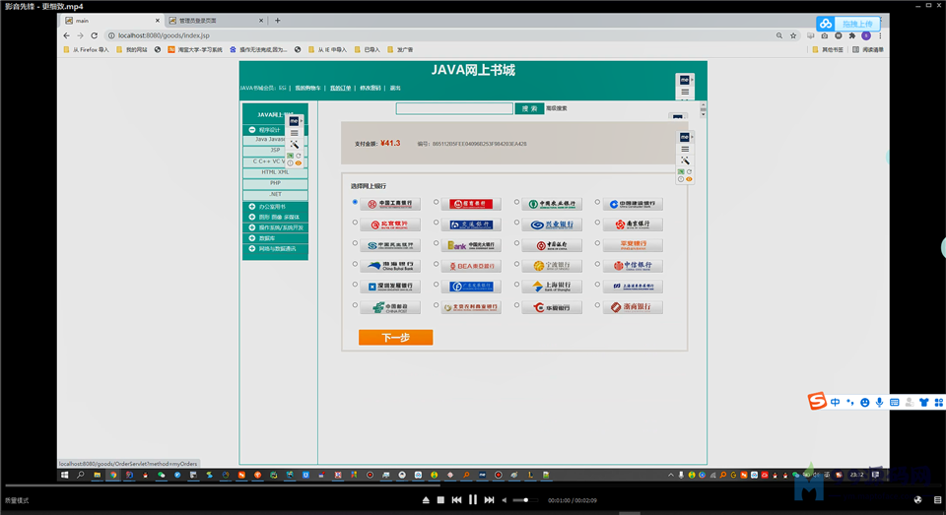Go forward in the browser

80,35
